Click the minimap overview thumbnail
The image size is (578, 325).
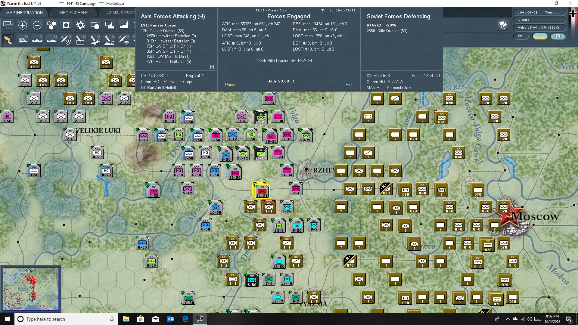click(x=31, y=289)
